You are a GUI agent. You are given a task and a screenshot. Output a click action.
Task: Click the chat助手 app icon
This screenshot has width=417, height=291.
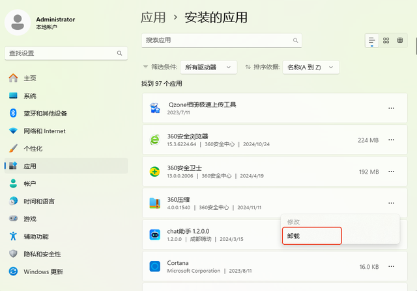(155, 234)
